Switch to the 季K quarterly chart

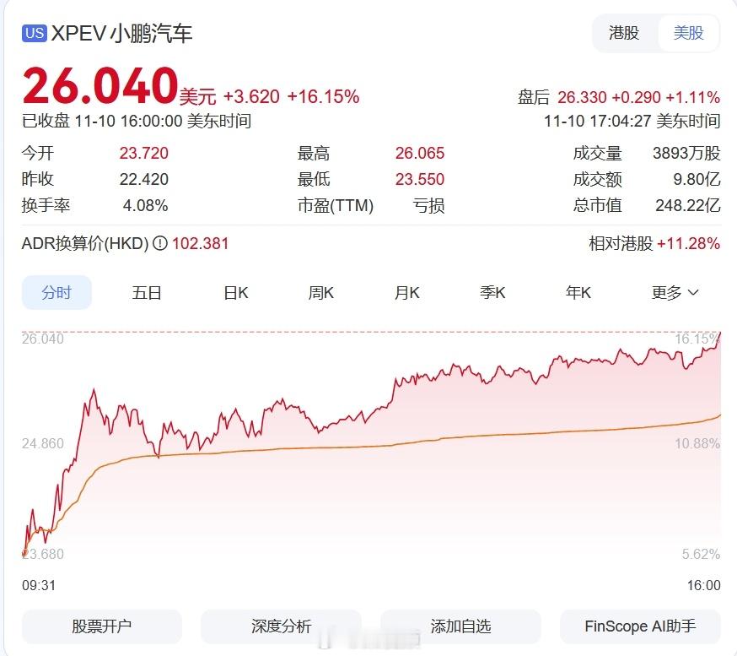point(492,292)
